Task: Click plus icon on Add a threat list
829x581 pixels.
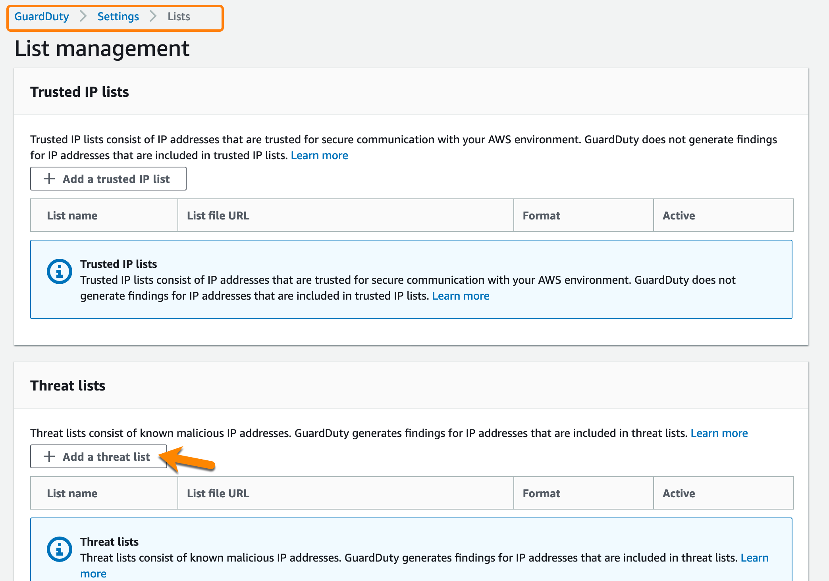Action: [x=49, y=457]
